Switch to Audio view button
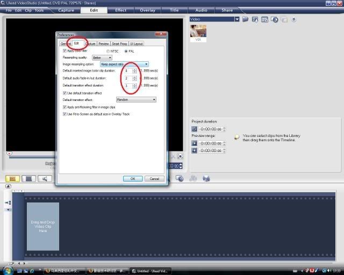Screen dimensions: 344x275 point(46,178)
